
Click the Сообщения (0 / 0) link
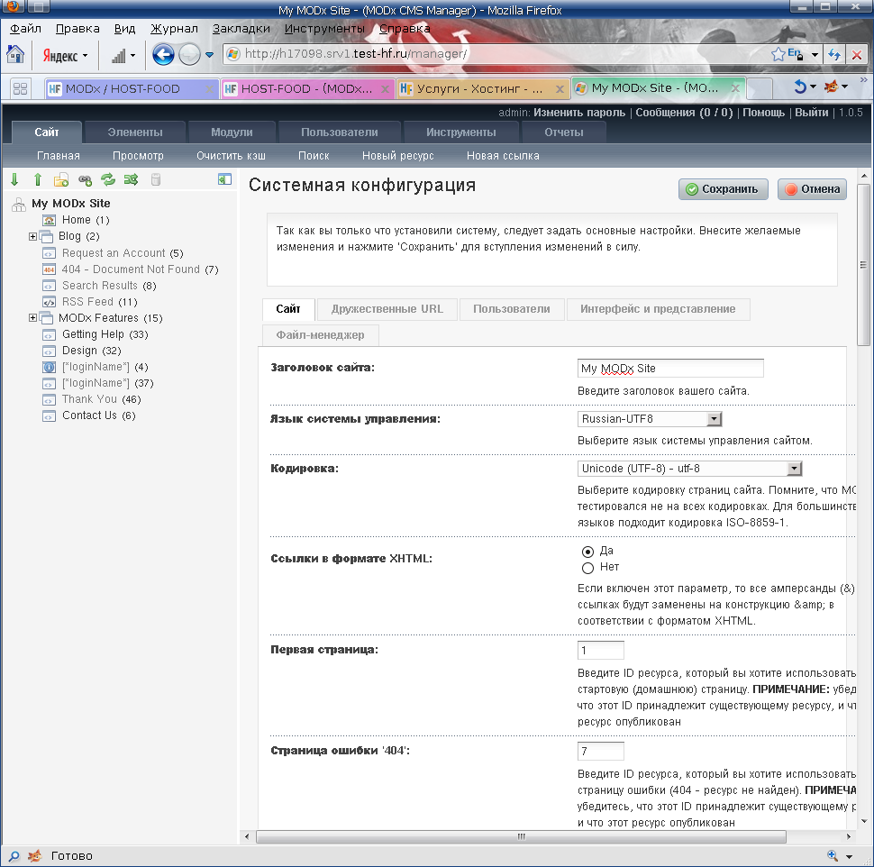coord(684,112)
